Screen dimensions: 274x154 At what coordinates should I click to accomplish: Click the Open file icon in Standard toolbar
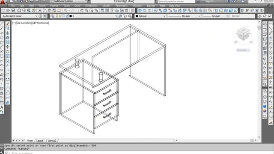[8, 10]
